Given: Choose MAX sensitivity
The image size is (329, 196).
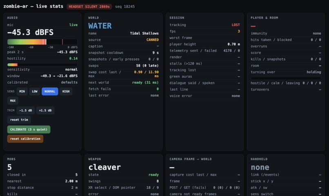Looking at the screenshot, I should [13, 101].
